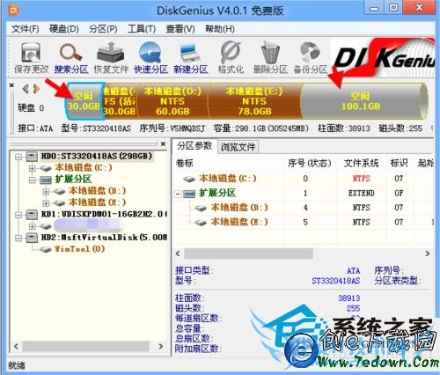The height and width of the screenshot is (375, 440).
Task: Select the 100.1GB free space block
Action: click(361, 101)
